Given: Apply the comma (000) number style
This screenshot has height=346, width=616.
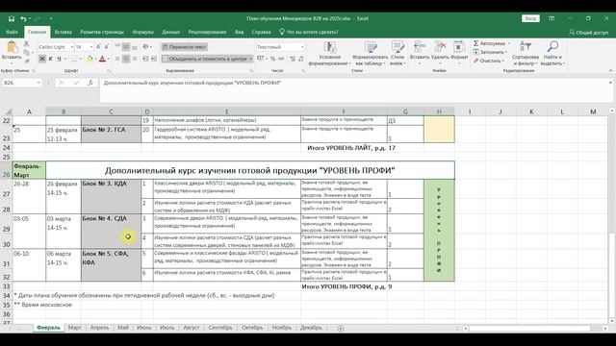Looking at the screenshot, I should pos(281,59).
